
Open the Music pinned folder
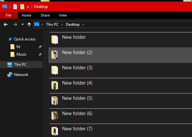22,54
